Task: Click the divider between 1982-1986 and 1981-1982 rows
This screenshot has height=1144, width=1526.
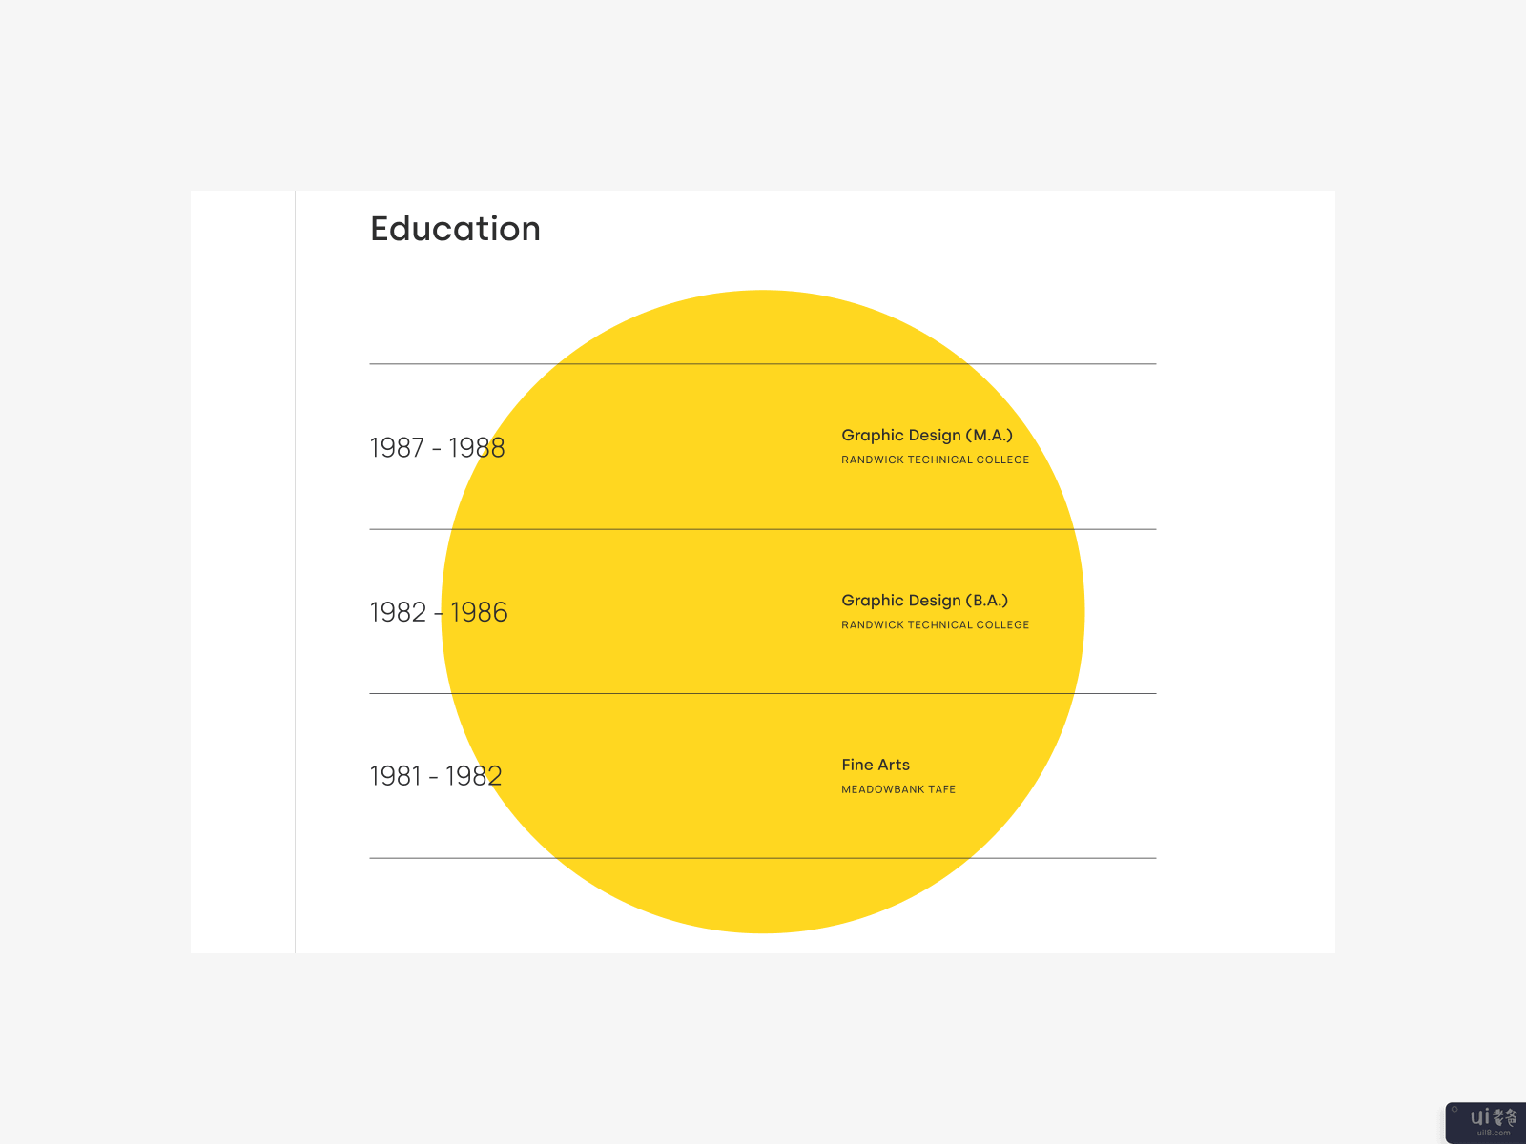Action: pos(763,693)
